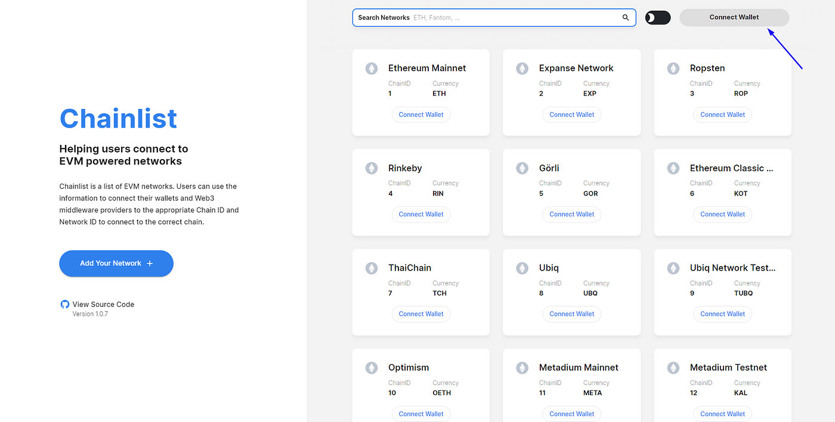Click the search magnifier icon

[626, 17]
